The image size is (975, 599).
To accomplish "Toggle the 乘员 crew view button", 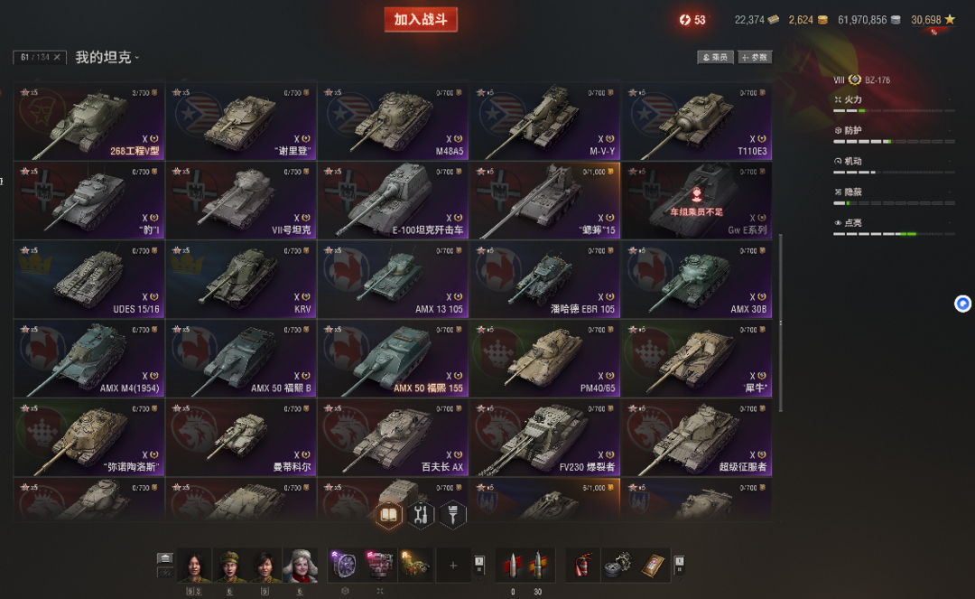I will (x=715, y=57).
